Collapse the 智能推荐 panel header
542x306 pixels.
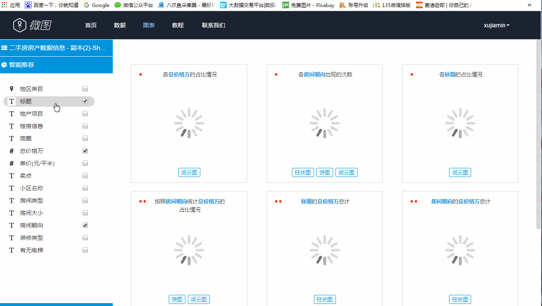coord(56,65)
